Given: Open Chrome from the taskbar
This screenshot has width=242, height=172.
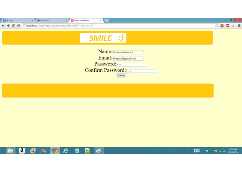Looking at the screenshot, I should pos(55,151).
